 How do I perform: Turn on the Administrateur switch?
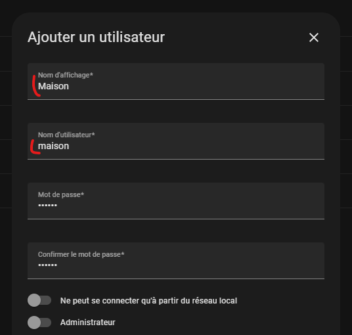pos(39,323)
